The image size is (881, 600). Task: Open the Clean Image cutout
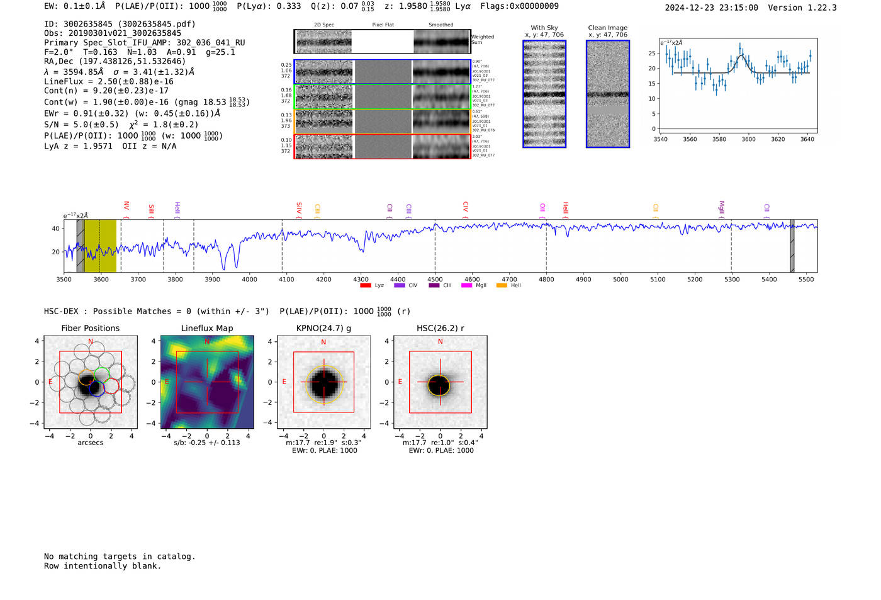tap(608, 94)
